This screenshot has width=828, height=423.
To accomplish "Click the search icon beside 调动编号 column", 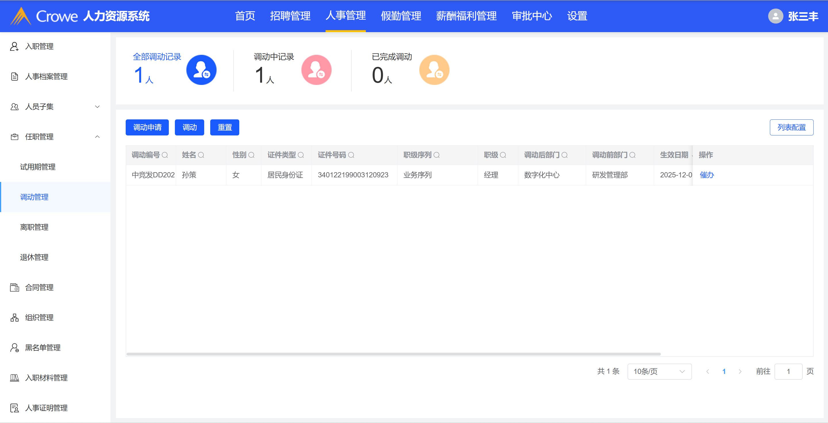I will 165,155.
